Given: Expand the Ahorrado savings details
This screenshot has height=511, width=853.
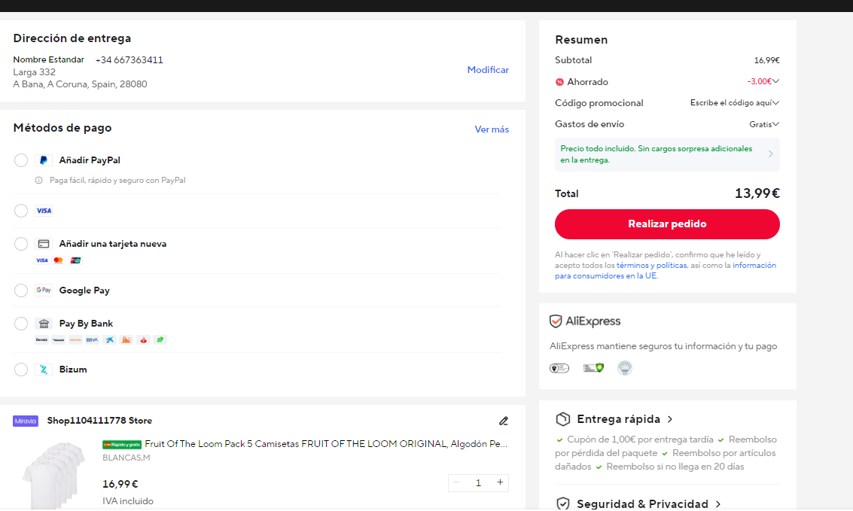Looking at the screenshot, I should pos(775,81).
